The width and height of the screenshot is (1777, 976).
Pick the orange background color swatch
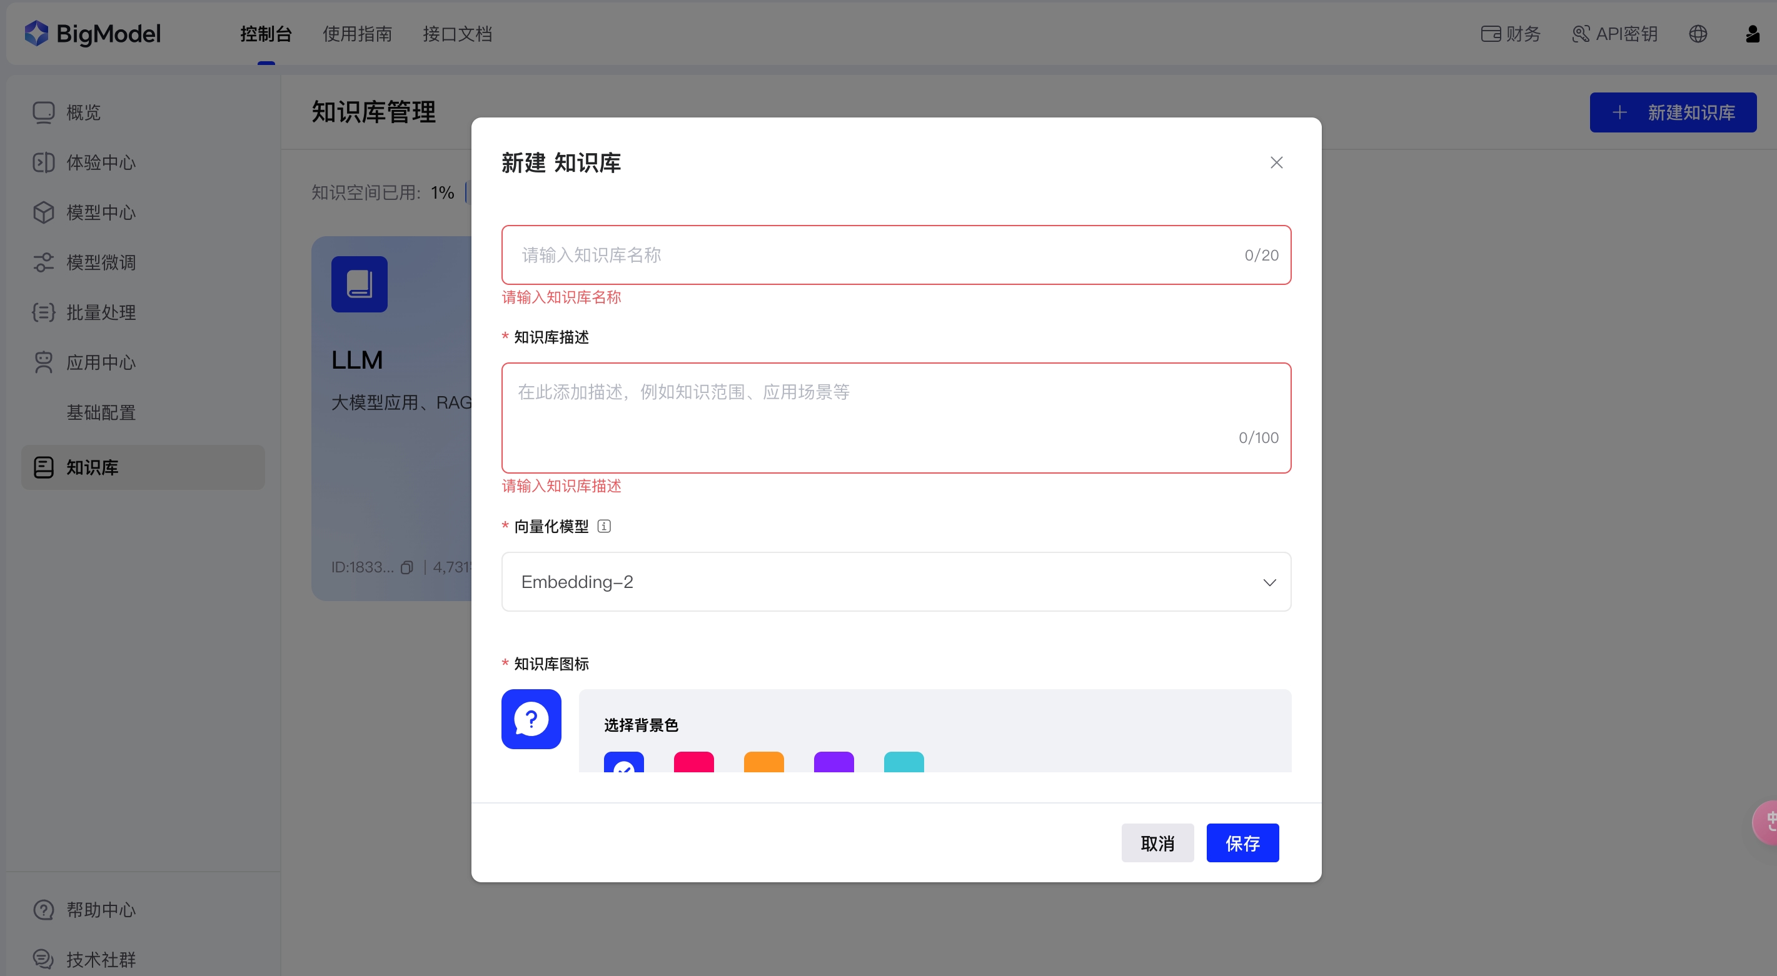point(763,762)
